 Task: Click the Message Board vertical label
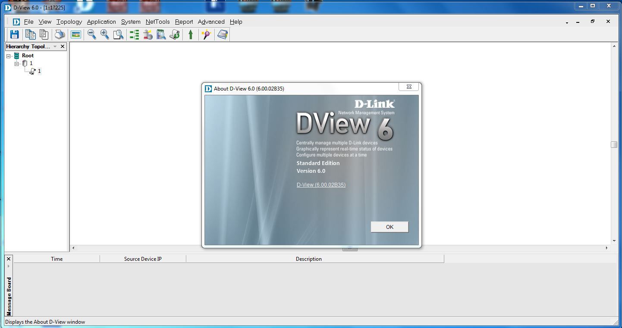point(9,296)
